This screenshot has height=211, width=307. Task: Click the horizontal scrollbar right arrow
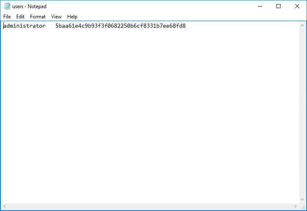pos(295,207)
